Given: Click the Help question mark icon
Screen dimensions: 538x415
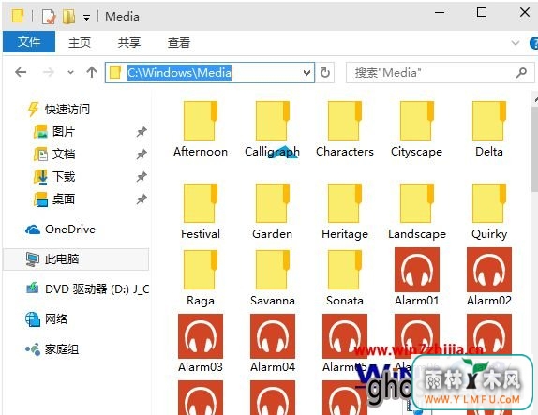Looking at the screenshot, I should click(x=533, y=43).
